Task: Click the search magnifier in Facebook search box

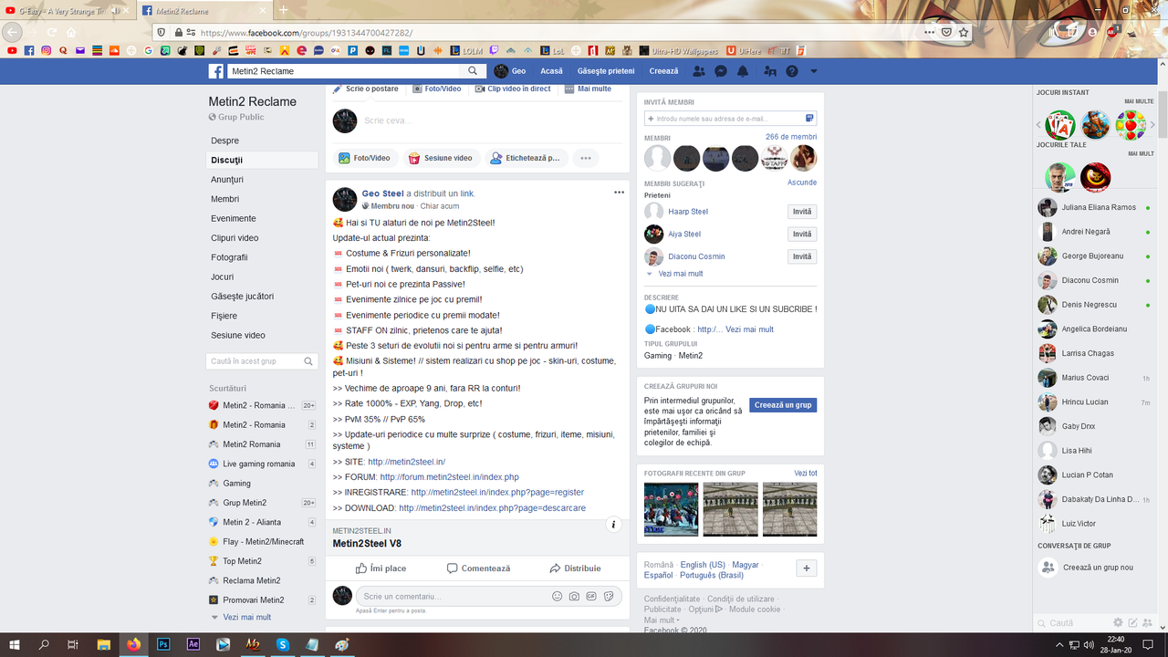Action: point(473,71)
